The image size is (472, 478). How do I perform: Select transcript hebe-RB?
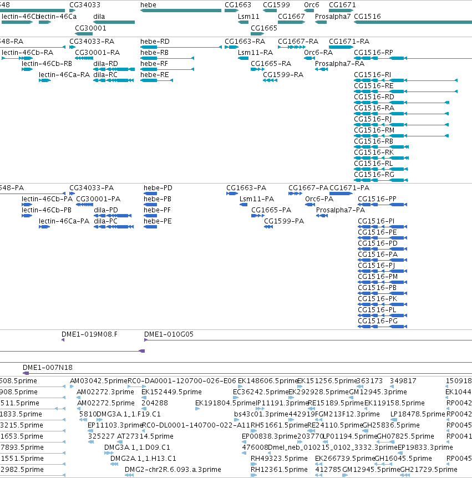[154, 53]
